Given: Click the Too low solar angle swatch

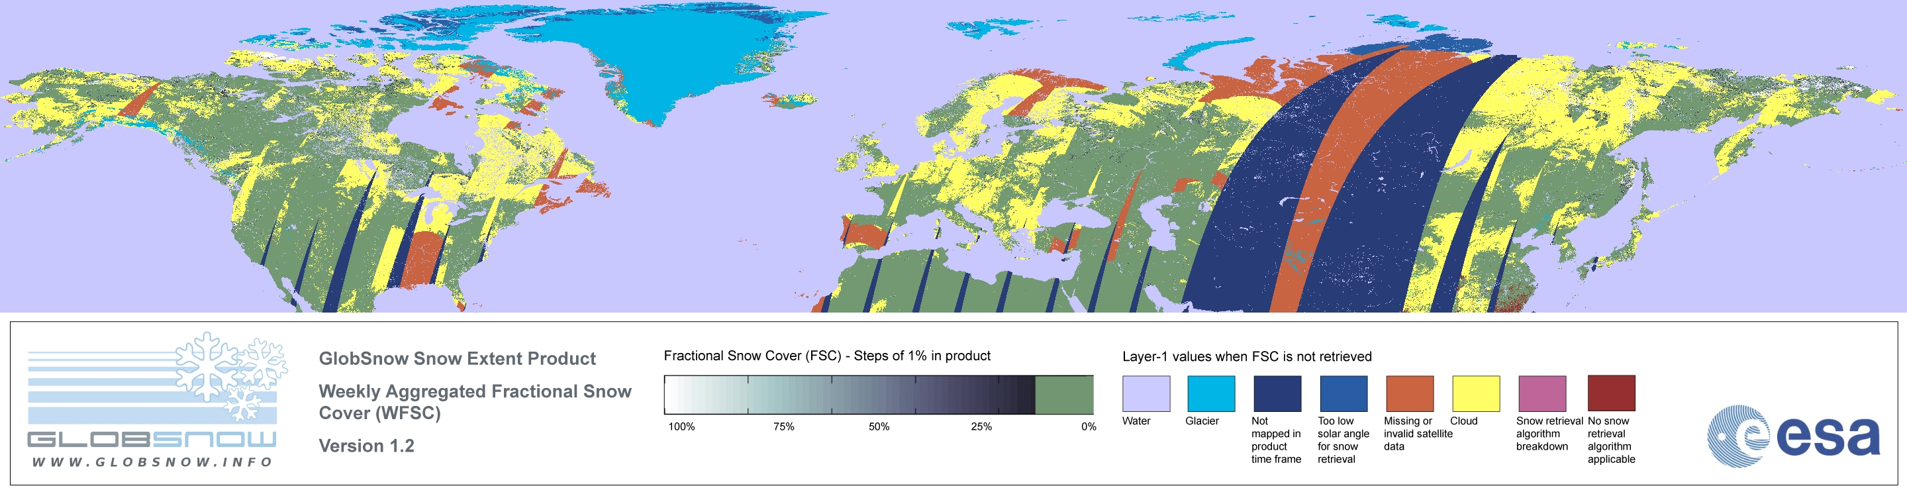Looking at the screenshot, I should pyautogui.click(x=1344, y=393).
